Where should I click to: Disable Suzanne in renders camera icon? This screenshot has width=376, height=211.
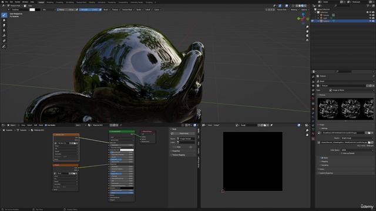373,21
